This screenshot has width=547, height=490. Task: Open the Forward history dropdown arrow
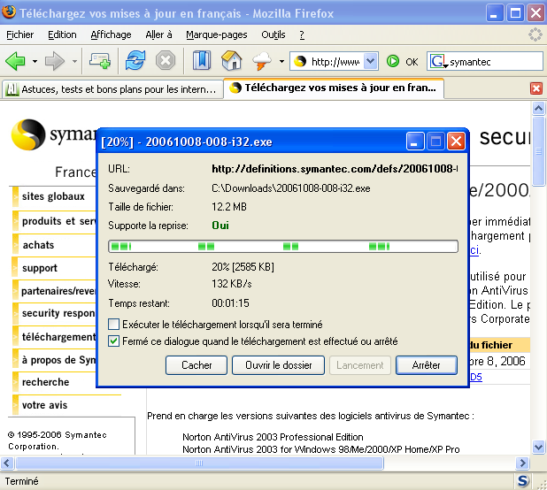[74, 62]
